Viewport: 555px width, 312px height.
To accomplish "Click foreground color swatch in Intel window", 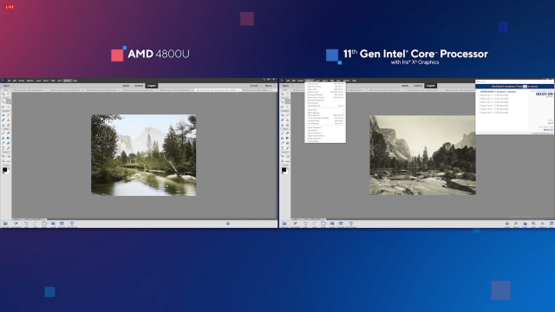I will pyautogui.click(x=284, y=170).
